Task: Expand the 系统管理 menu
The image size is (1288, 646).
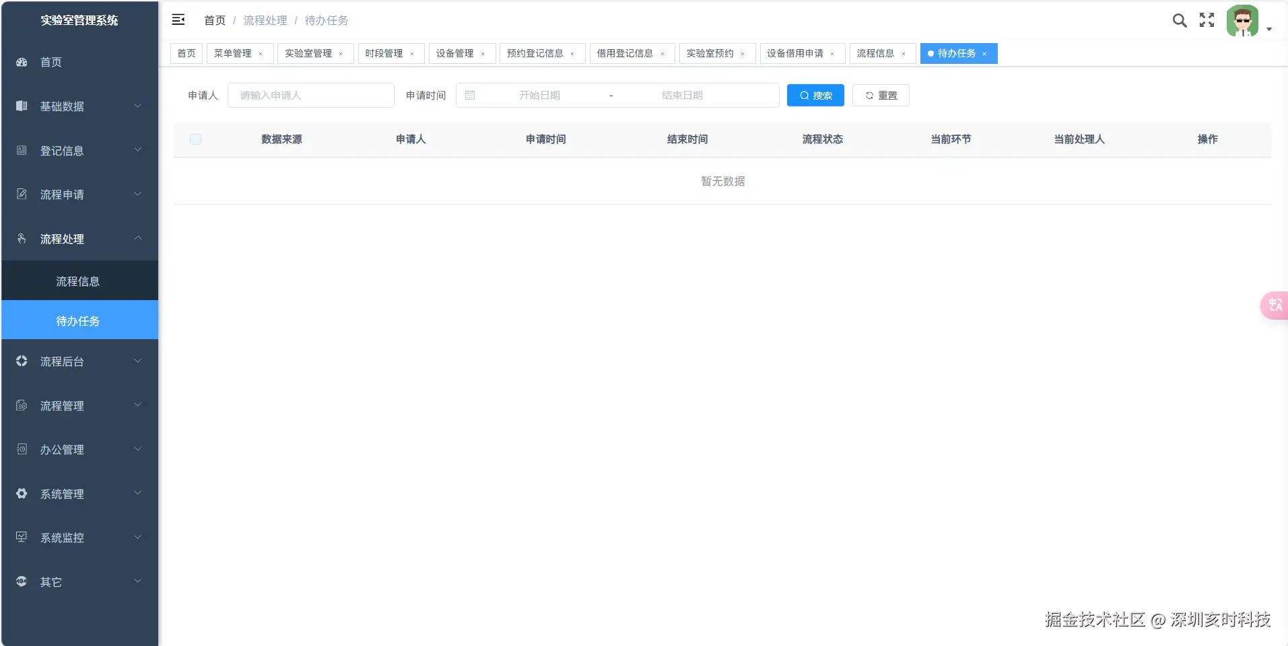Action: (138, 493)
